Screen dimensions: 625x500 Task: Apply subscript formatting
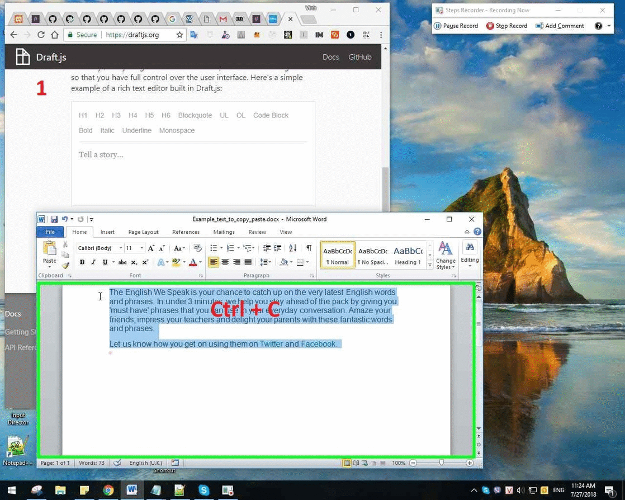coord(133,262)
